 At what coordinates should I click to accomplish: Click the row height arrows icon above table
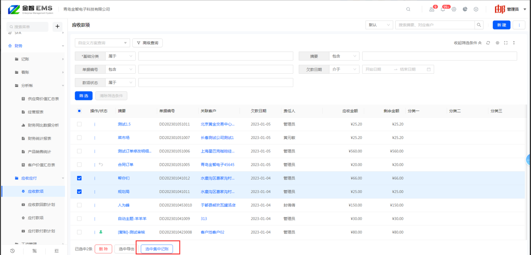coord(514,43)
